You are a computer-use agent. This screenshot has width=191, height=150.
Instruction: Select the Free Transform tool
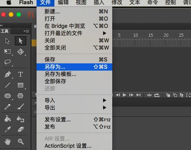(x=8, y=52)
